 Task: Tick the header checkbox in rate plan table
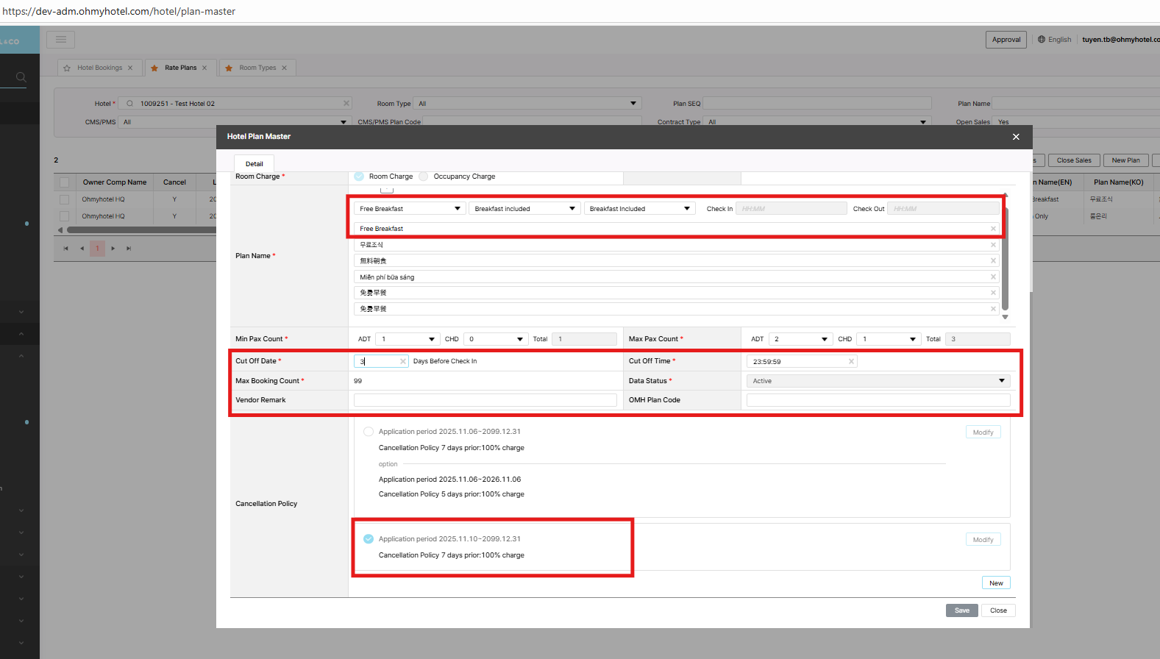click(65, 182)
